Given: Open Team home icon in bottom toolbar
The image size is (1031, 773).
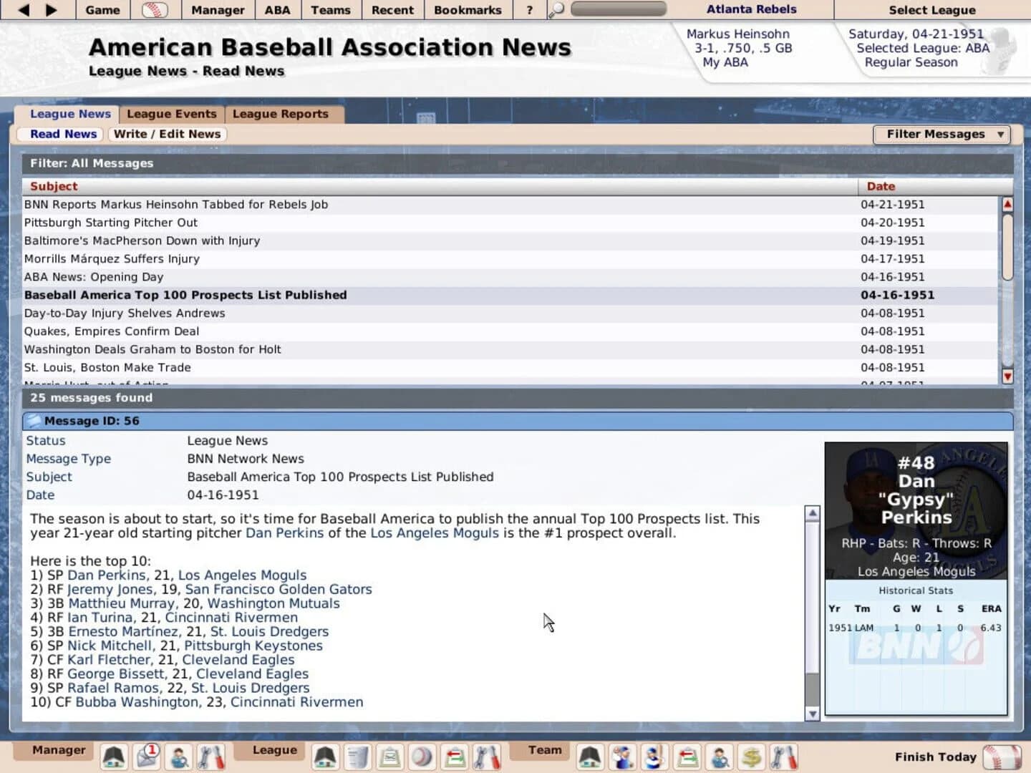Looking at the screenshot, I should [x=590, y=757].
